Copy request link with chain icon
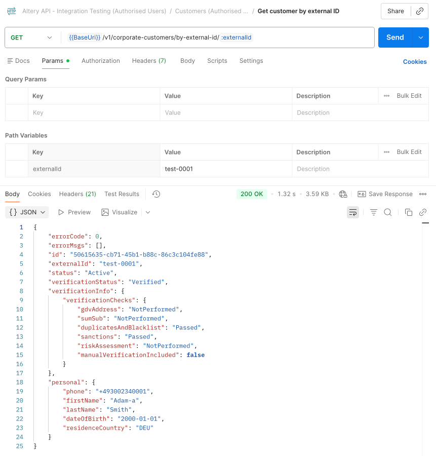Screen dimensions: 436x456 (x=419, y=11)
